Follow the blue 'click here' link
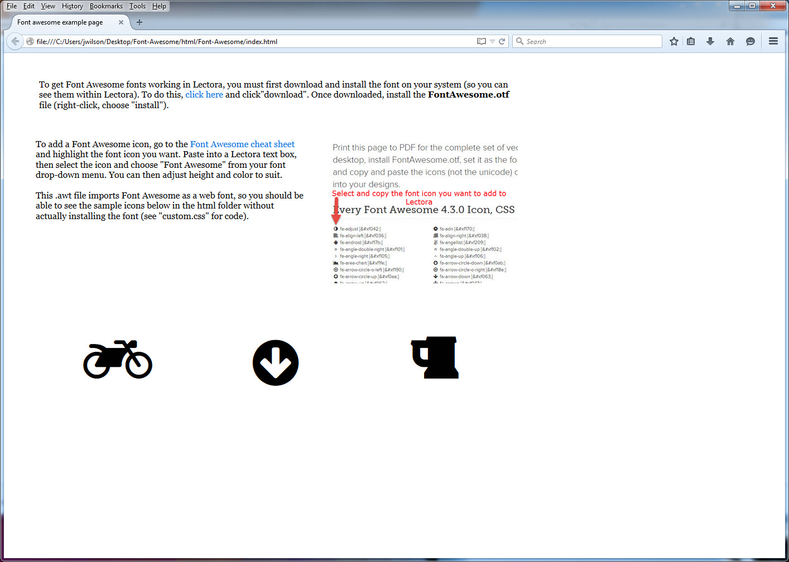 204,94
